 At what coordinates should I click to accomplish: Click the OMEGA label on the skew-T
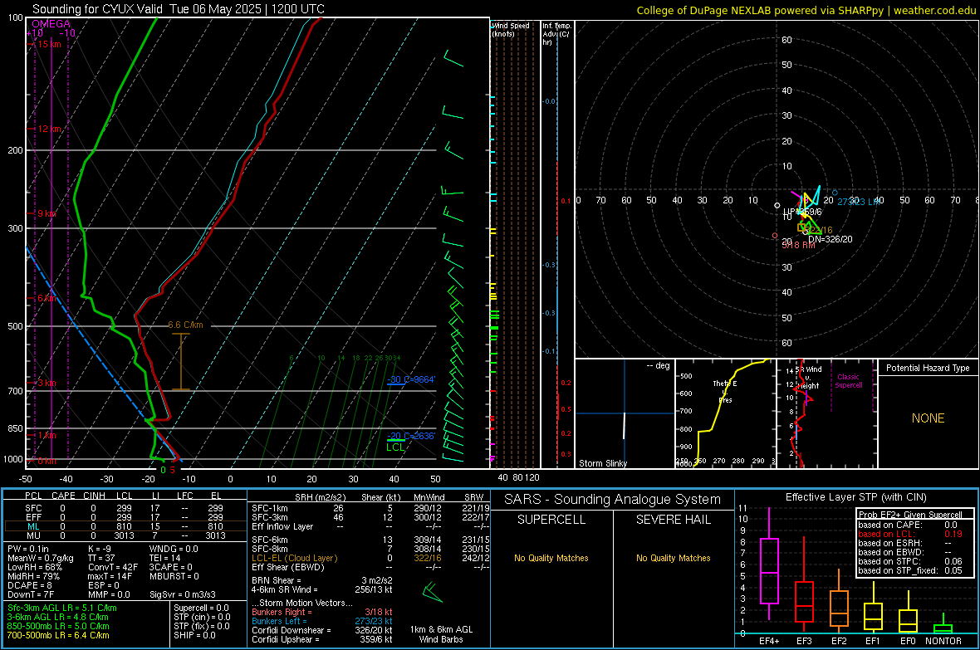coord(51,24)
